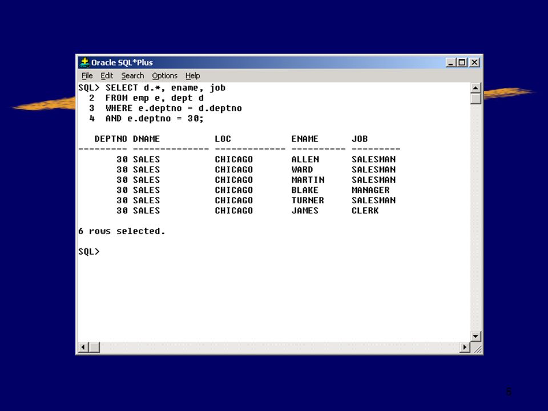The image size is (548, 411).
Task: Click the Oracle SQL*Plus title bar icon
Action: click(x=84, y=62)
